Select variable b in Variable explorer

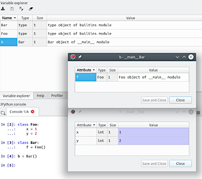(8, 42)
